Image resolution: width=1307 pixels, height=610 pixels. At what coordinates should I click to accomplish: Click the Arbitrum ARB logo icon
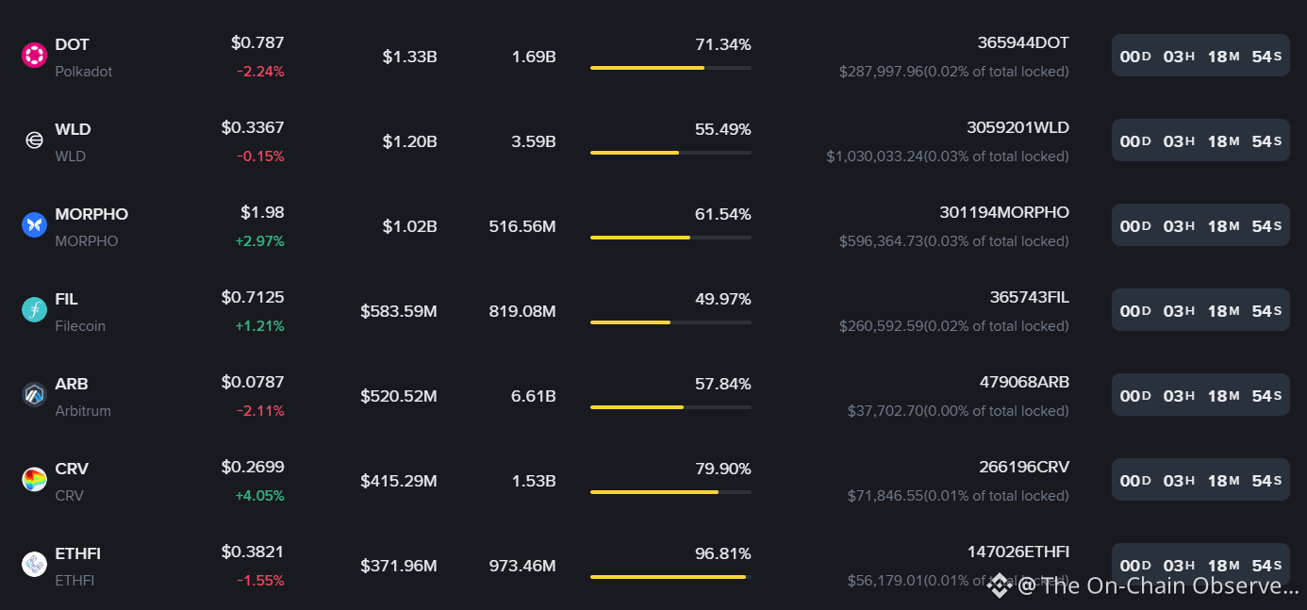34,395
